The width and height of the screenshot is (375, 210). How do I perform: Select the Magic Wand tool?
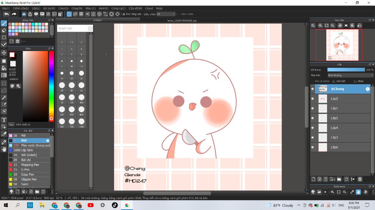pos(4,97)
